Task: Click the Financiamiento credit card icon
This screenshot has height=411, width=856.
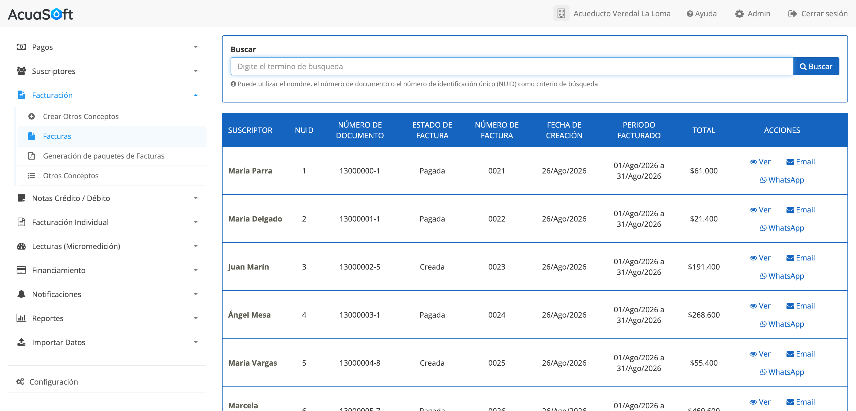Action: point(21,270)
